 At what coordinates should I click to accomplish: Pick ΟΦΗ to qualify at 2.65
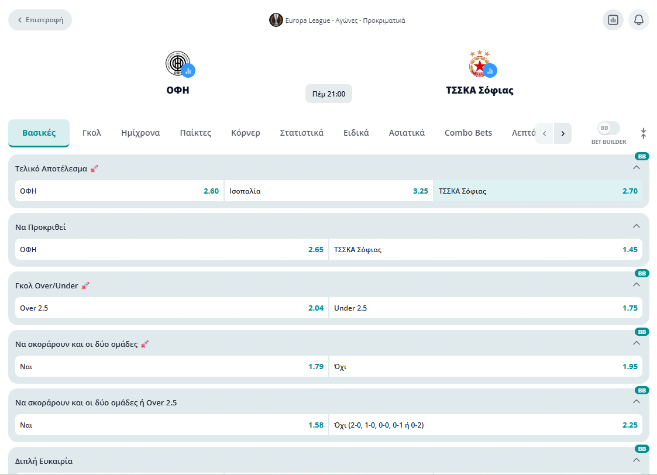(x=172, y=249)
